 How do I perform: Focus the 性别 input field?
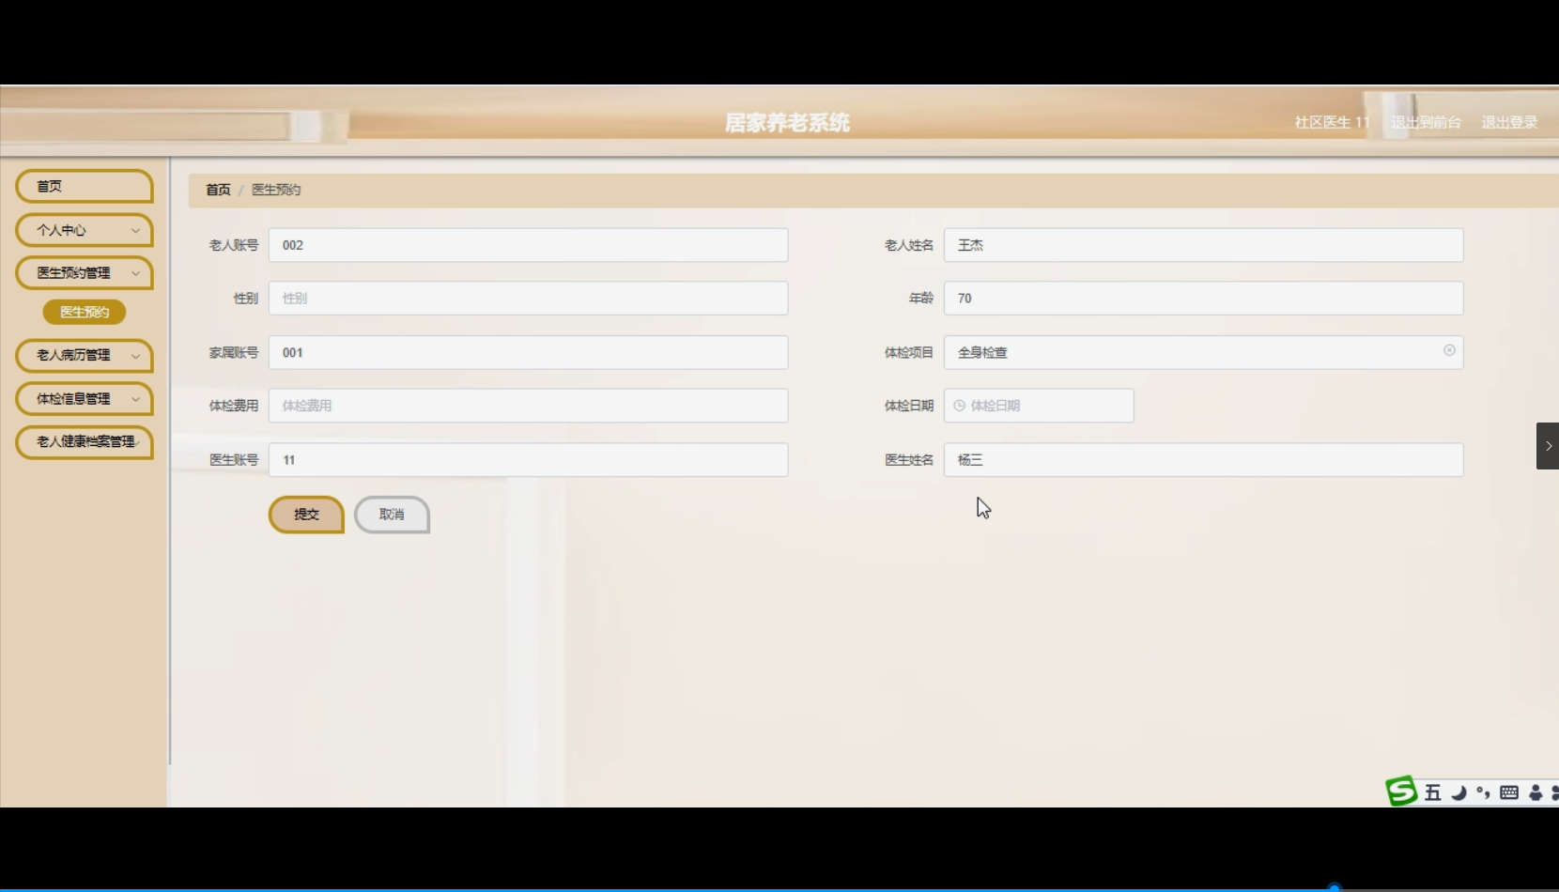(528, 298)
